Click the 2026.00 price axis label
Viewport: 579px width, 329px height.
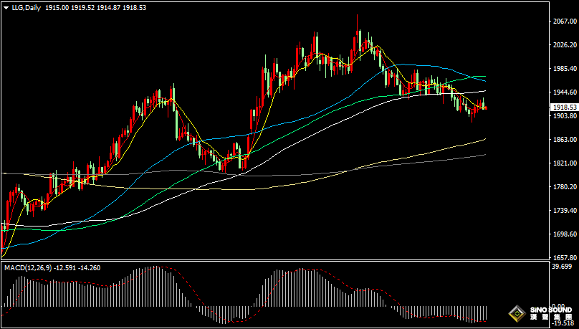click(x=563, y=45)
